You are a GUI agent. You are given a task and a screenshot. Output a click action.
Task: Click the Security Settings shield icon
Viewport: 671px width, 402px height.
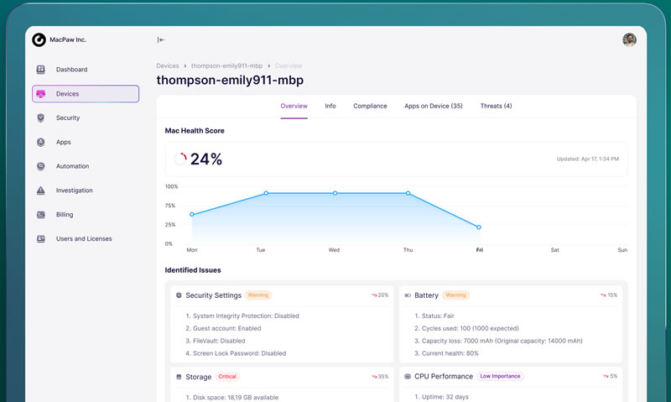tap(179, 295)
